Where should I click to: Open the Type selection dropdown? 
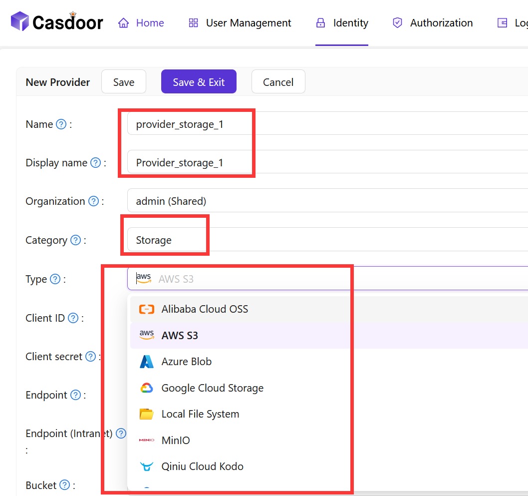coord(250,278)
